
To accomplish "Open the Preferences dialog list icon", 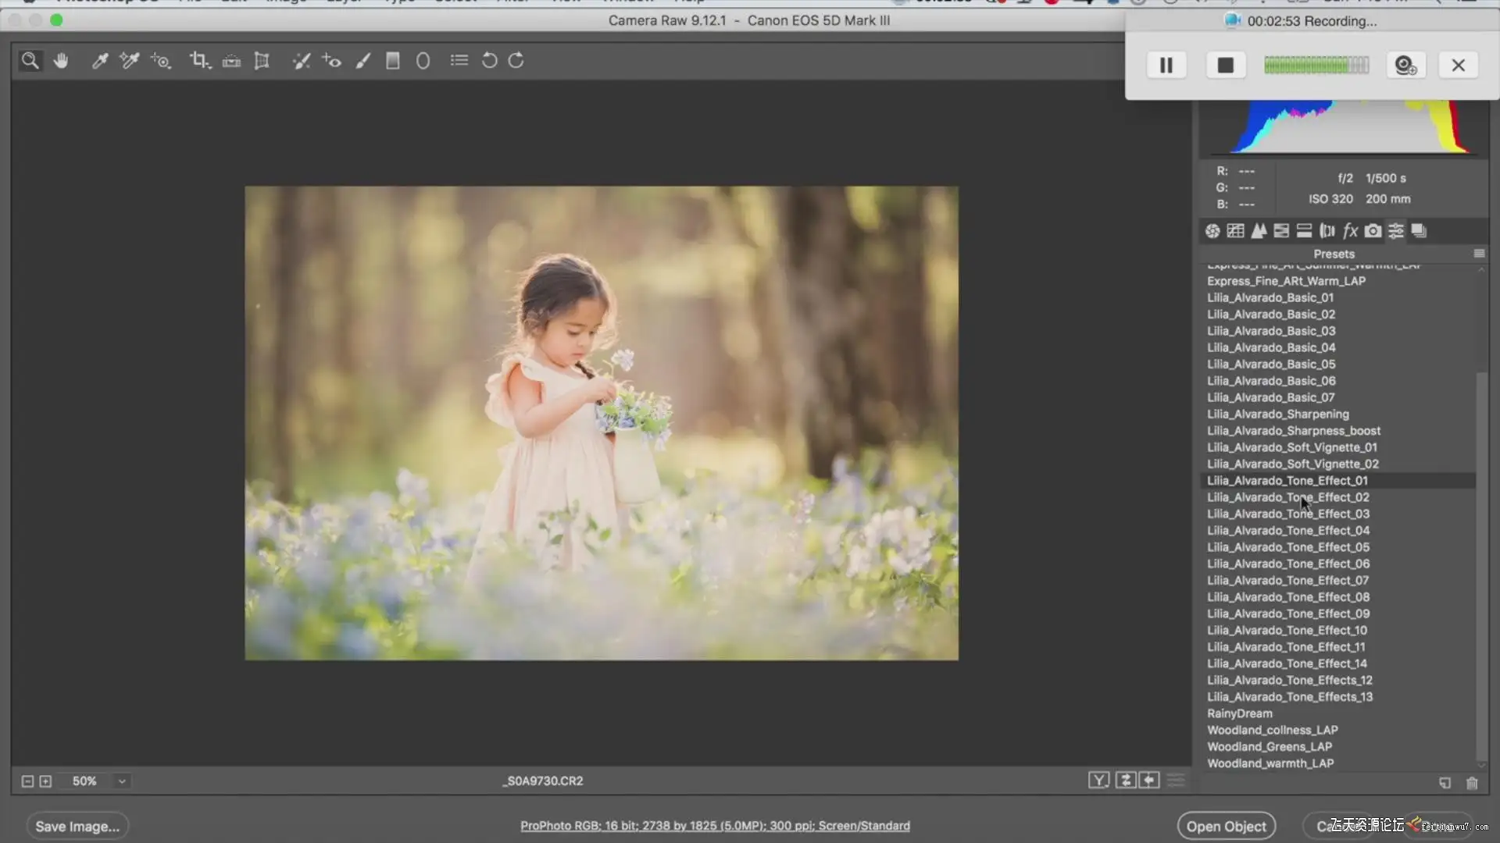I will [459, 61].
